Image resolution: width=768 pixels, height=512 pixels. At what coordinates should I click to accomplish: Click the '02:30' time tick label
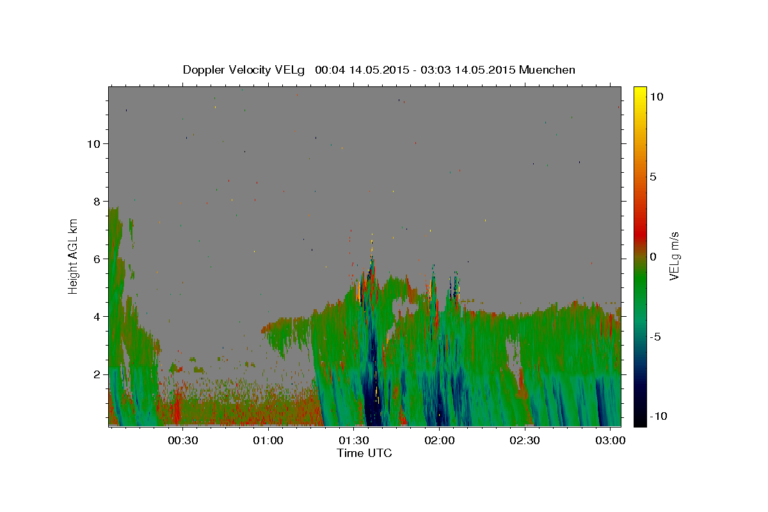(x=525, y=441)
